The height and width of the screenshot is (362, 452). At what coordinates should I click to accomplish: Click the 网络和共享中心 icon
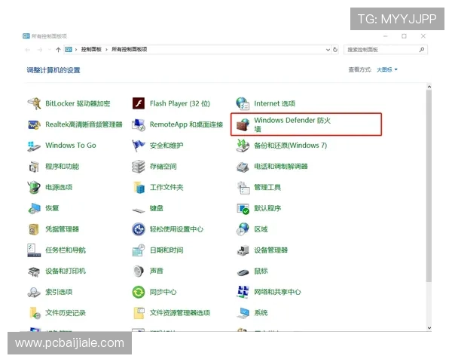coord(243,292)
